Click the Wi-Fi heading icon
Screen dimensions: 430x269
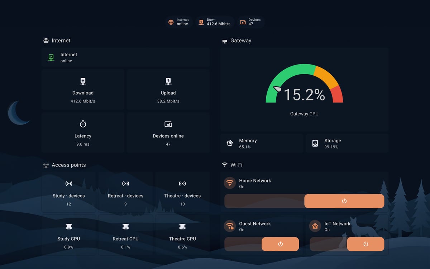[x=225, y=165]
